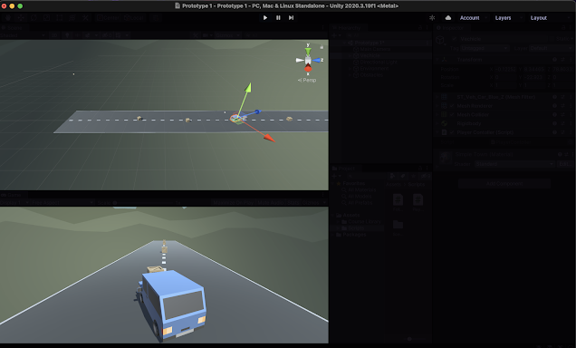This screenshot has width=576, height=348.
Task: Click the scene gizmo blue Z axis cone
Action: coord(317,60)
